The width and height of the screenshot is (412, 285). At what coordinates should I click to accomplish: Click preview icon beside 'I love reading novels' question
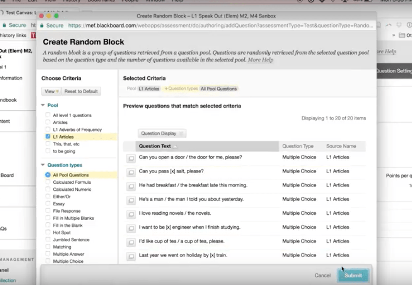coord(131,214)
